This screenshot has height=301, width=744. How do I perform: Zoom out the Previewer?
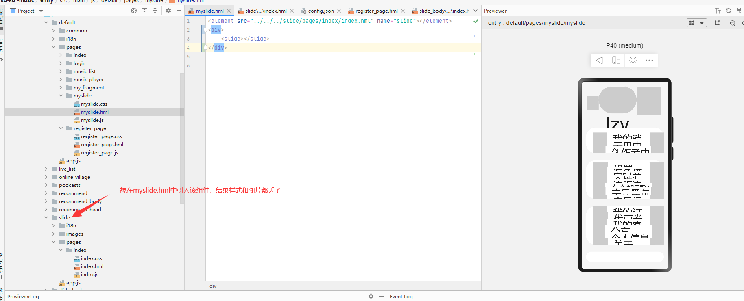[733, 23]
